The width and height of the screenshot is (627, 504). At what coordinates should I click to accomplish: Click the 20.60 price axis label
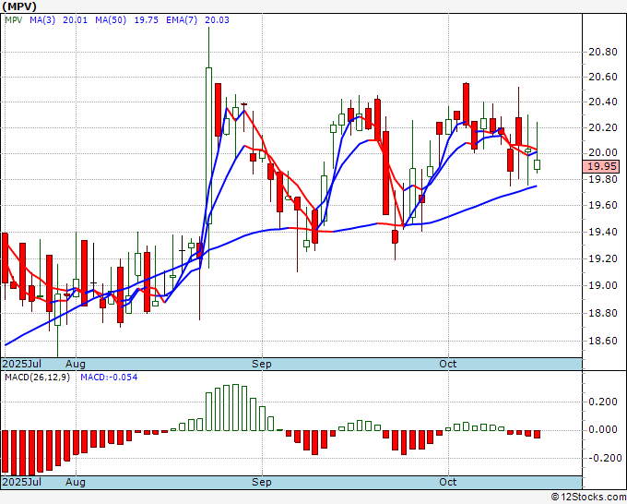603,77
